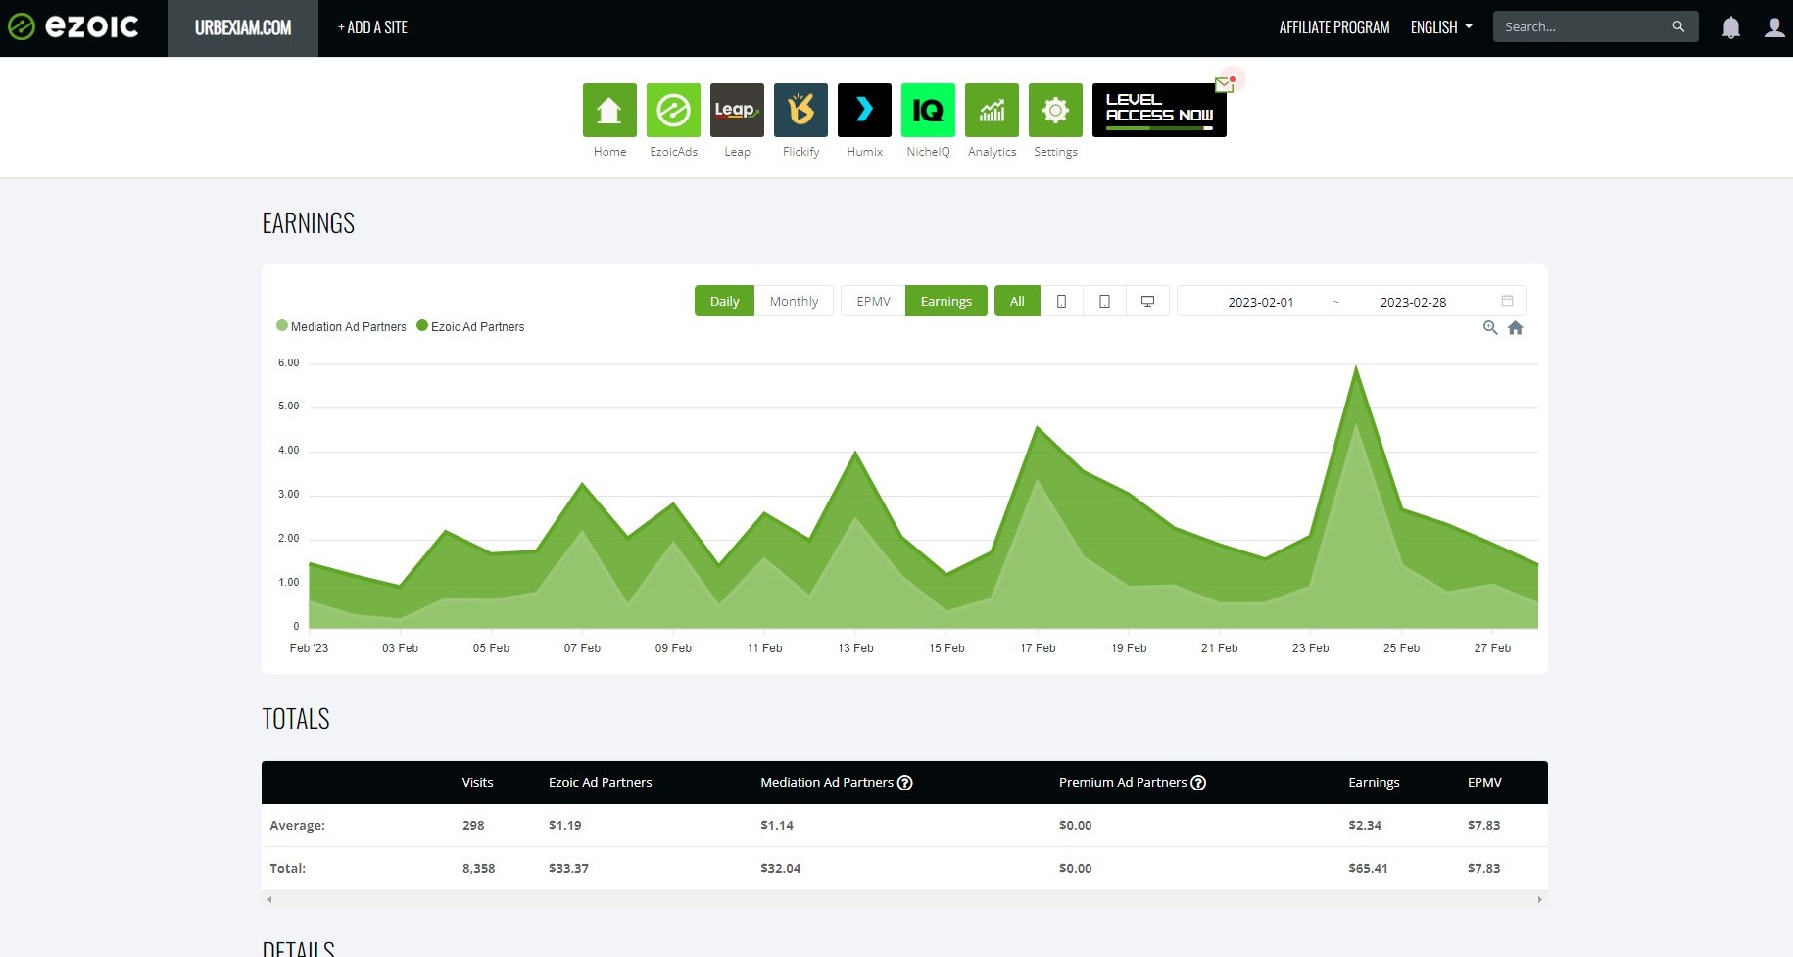Open the Affiliate Program link
Screen dimensions: 1793x957
click(x=1334, y=27)
